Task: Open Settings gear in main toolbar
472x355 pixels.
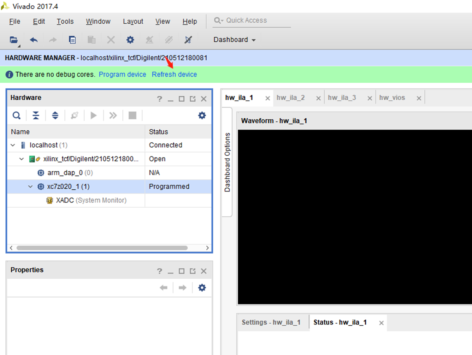Action: 130,40
